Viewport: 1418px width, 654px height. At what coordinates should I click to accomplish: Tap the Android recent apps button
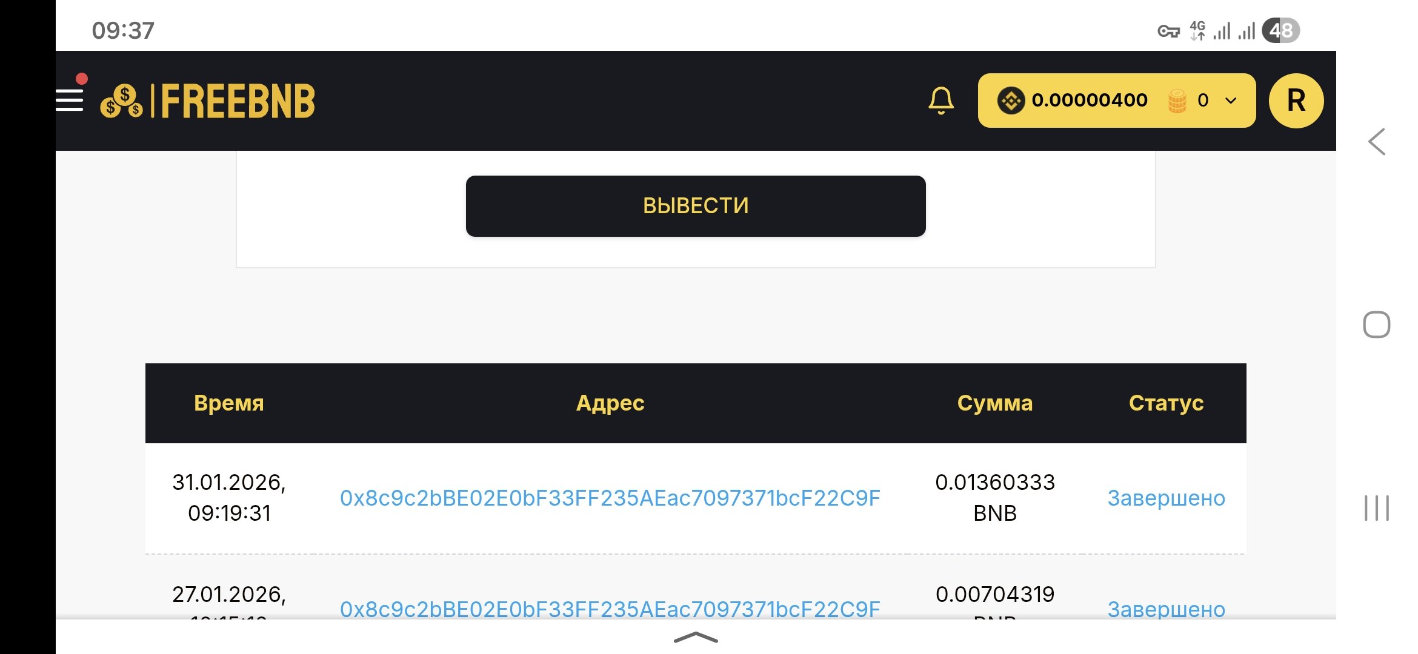[x=1376, y=507]
